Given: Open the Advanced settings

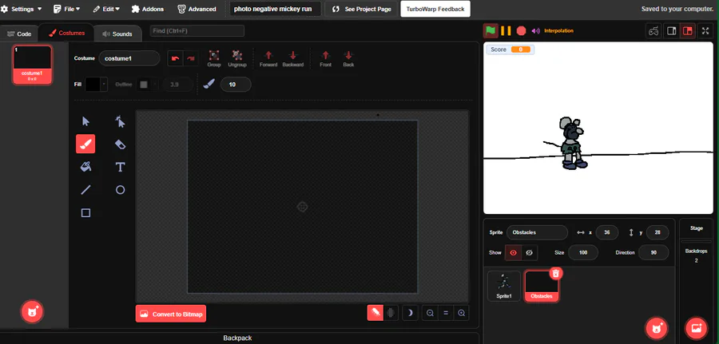Looking at the screenshot, I should point(197,9).
